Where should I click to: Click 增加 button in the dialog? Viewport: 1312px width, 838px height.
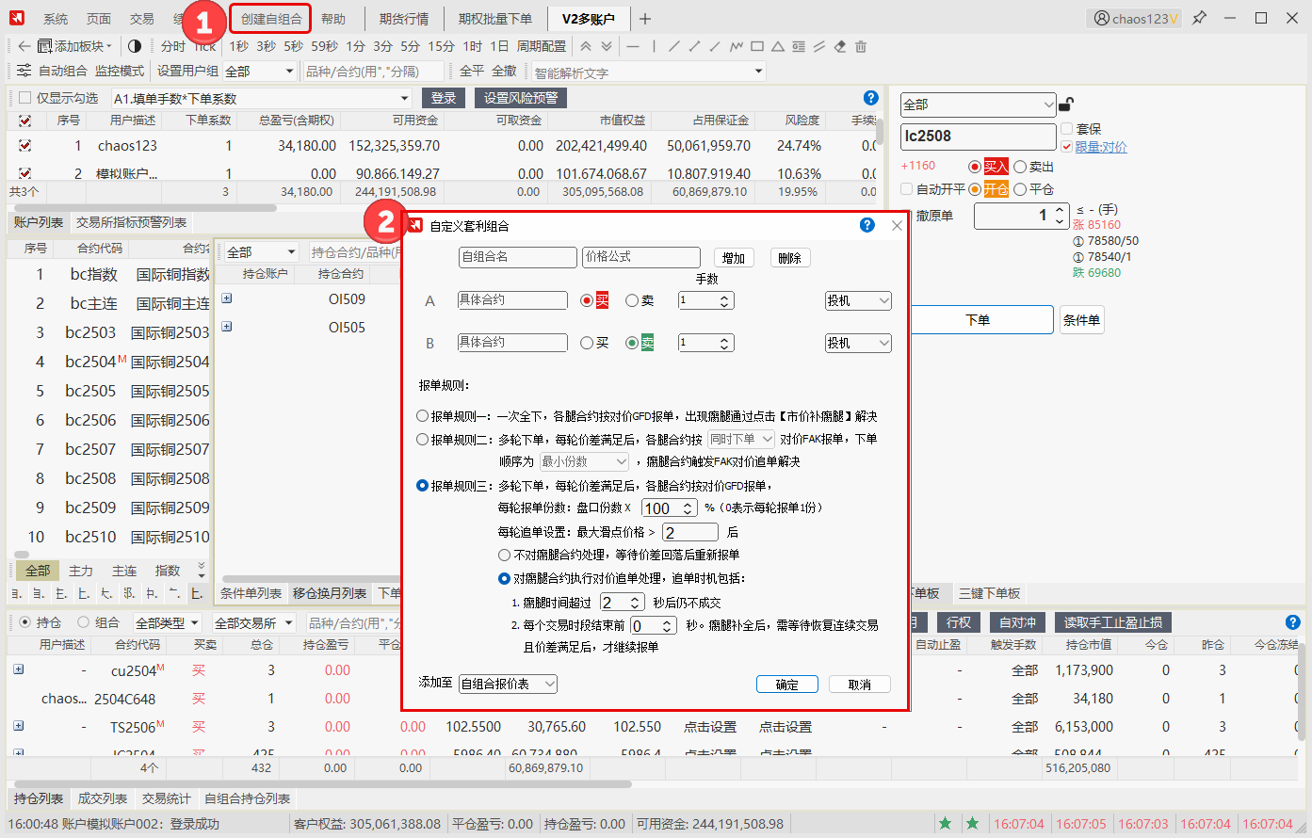pos(734,257)
